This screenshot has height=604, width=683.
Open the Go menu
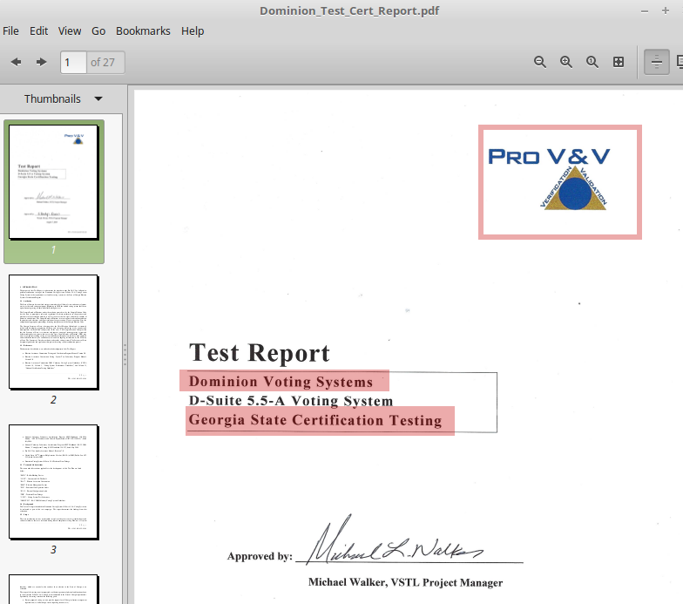pos(98,31)
